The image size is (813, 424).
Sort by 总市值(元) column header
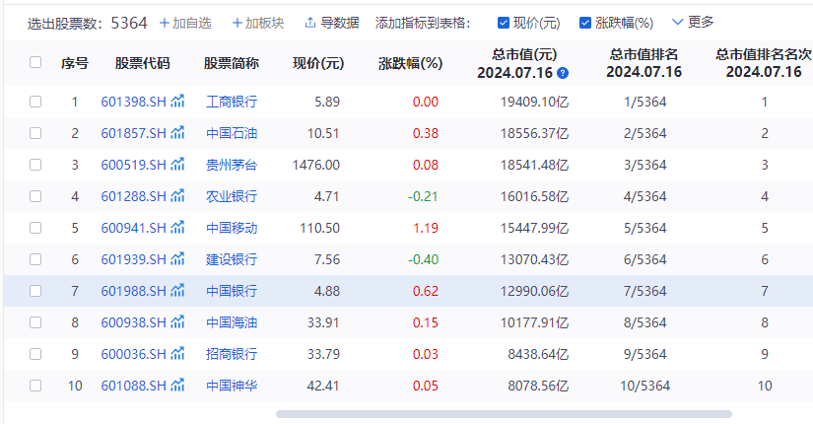pos(522,63)
